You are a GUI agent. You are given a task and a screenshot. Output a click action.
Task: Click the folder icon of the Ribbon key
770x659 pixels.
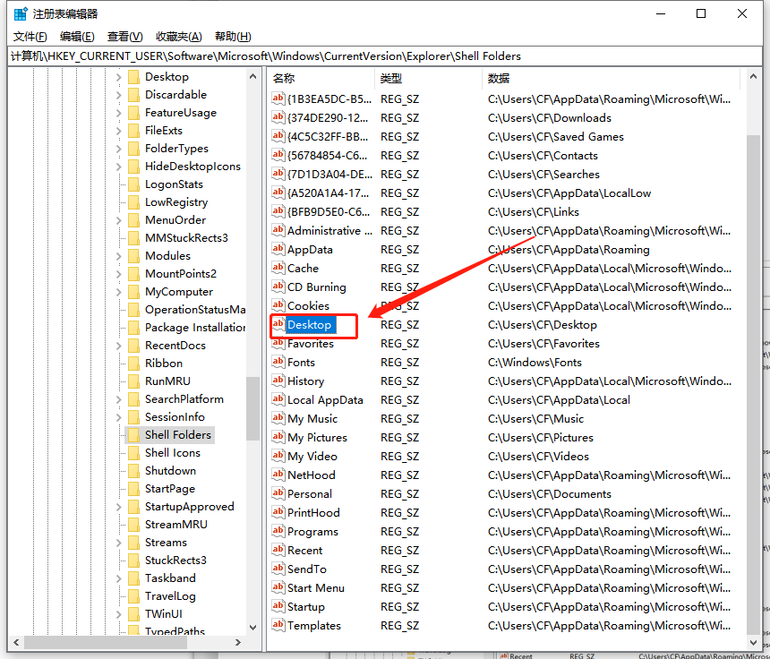coord(133,364)
